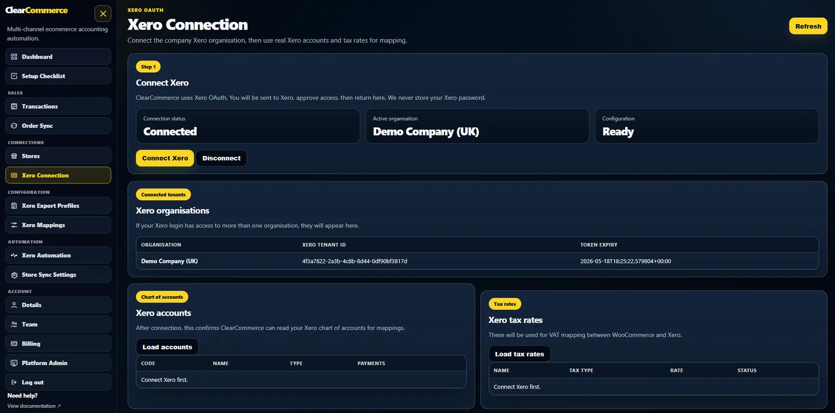Click the TAX TYPE column header
This screenshot has width=835, height=413.
click(x=581, y=370)
